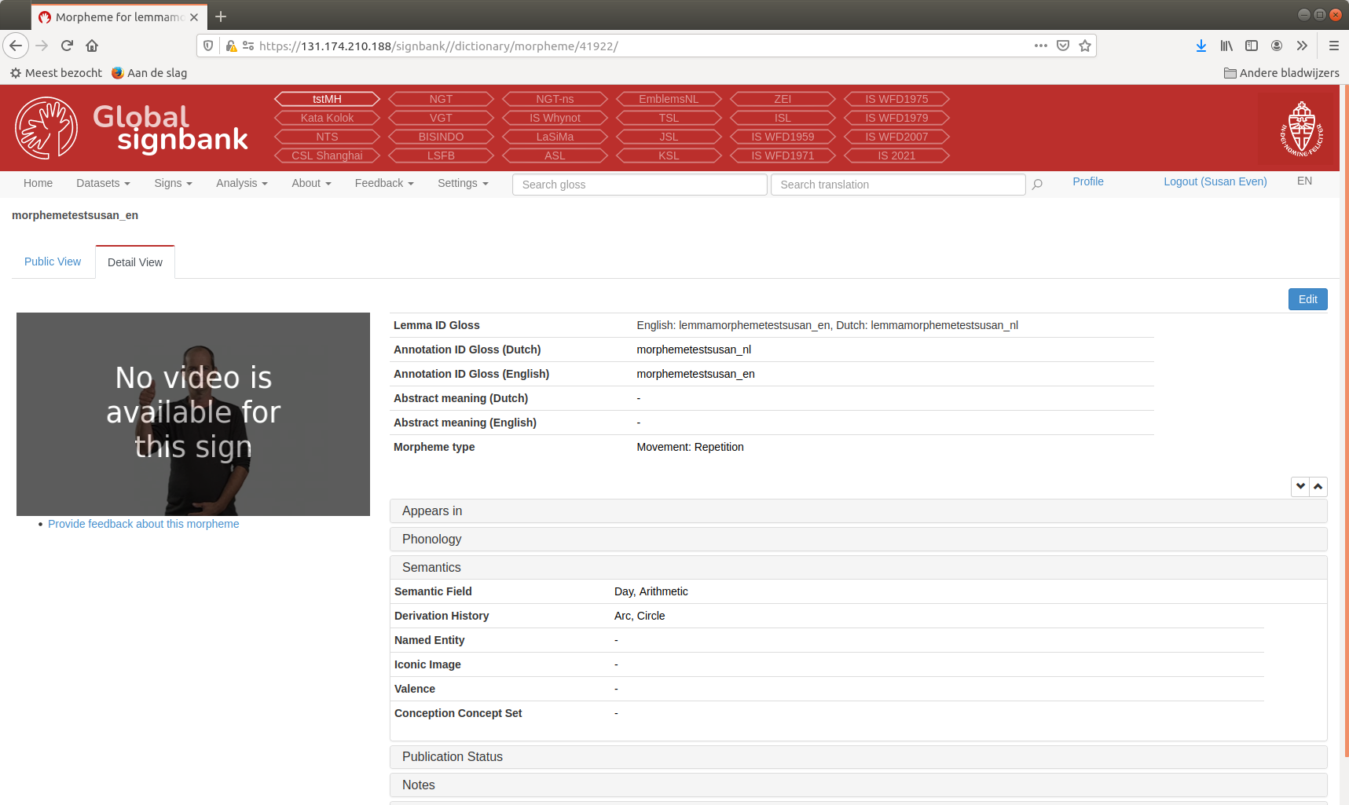Open the Firefox downloads icon
This screenshot has height=805, width=1349.
1201,46
